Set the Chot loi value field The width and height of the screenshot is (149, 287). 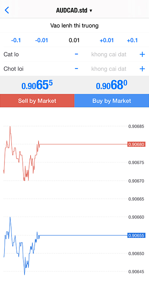pos(109,69)
